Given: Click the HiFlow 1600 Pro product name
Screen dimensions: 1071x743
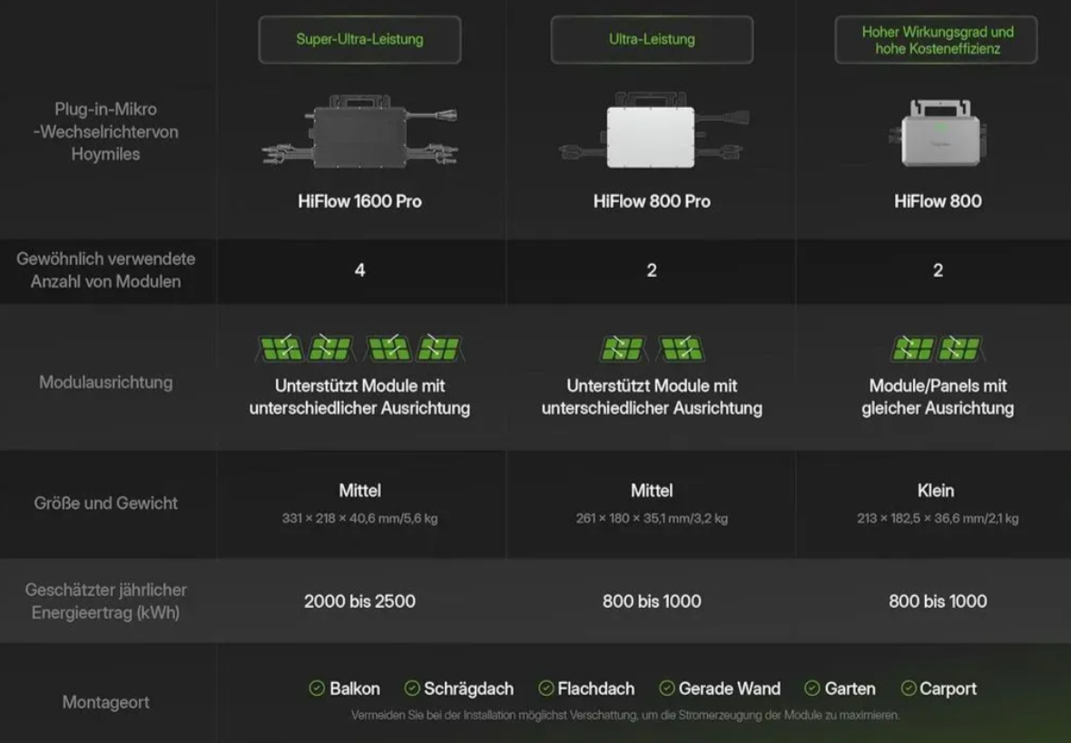Looking at the screenshot, I should (x=360, y=201).
